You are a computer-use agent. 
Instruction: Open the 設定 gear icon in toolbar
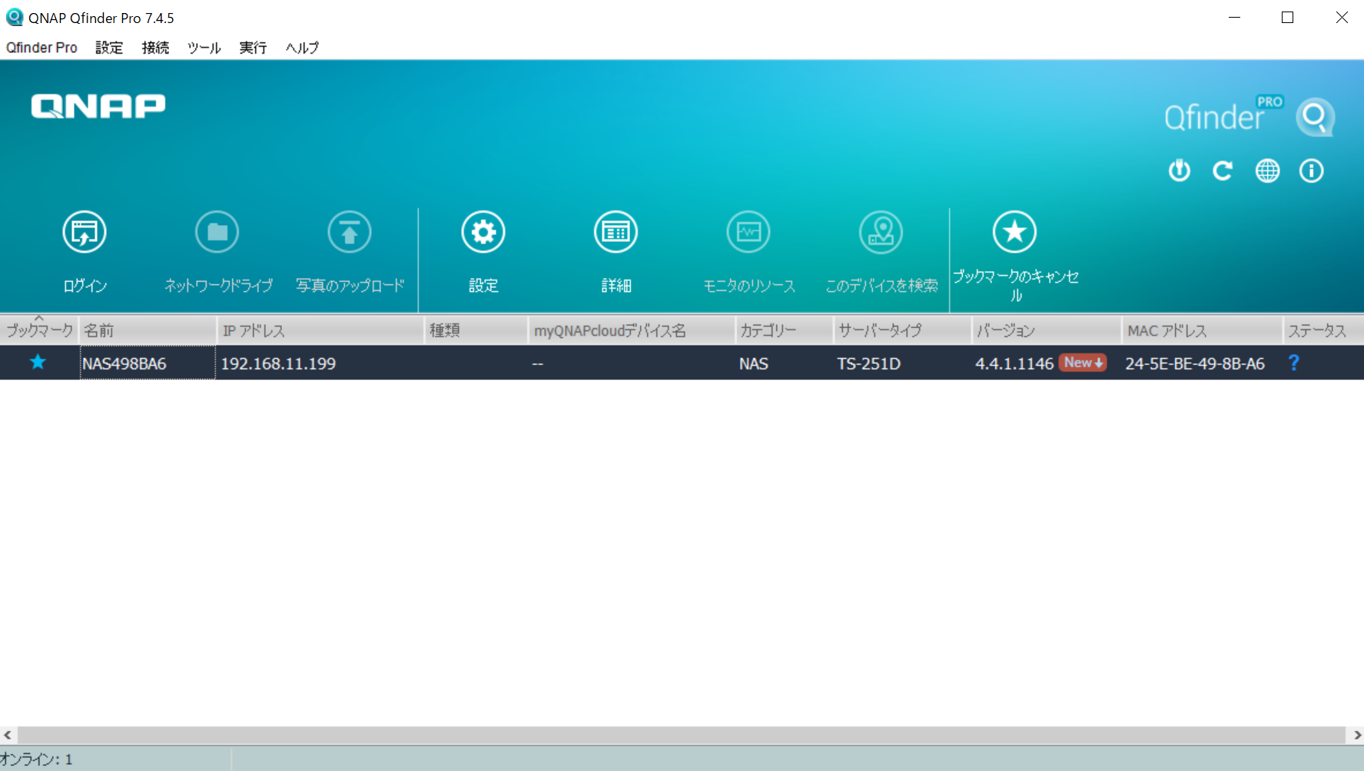(483, 231)
